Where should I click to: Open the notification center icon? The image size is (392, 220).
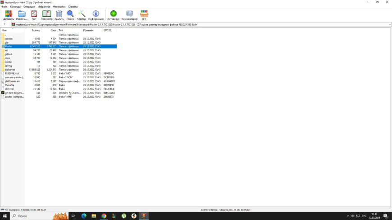click(x=386, y=216)
